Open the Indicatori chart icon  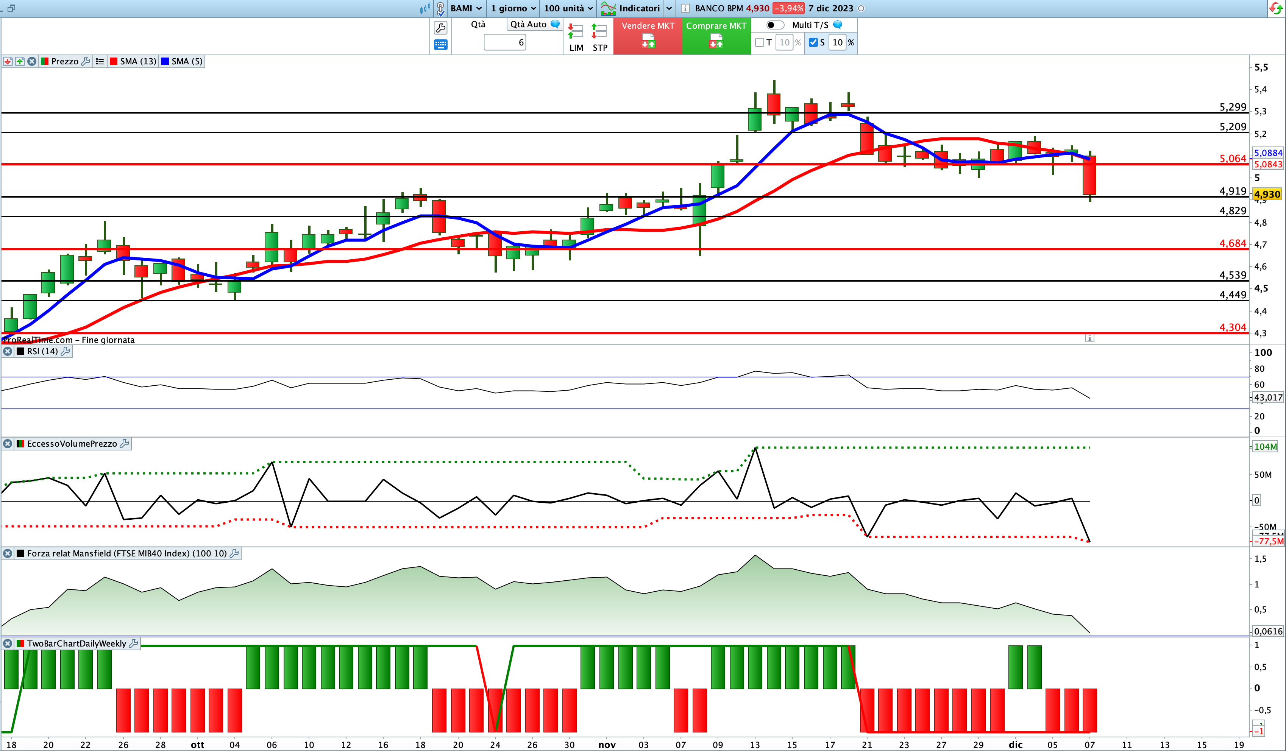[608, 8]
